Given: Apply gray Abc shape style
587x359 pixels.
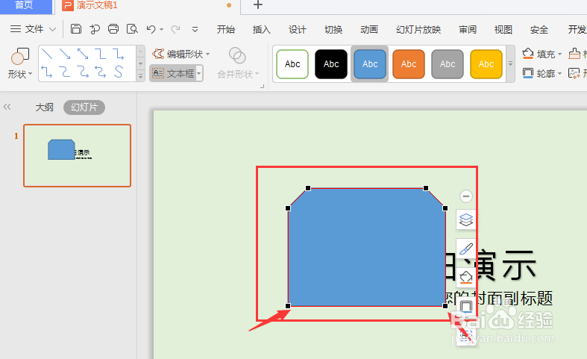Looking at the screenshot, I should coord(448,64).
